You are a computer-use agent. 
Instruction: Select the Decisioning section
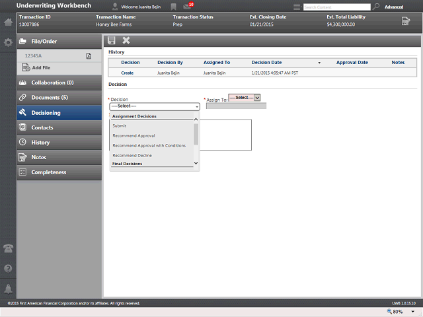coord(59,113)
